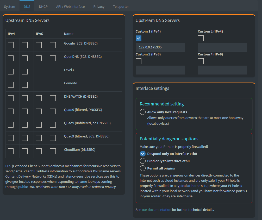This screenshot has height=220, width=262.
Task: Go to API / Web interface tab
Action: (70, 7)
